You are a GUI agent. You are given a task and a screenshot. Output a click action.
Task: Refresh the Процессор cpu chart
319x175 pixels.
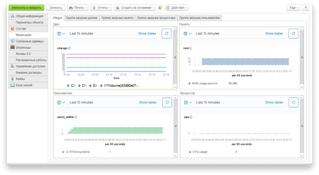click(x=293, y=102)
